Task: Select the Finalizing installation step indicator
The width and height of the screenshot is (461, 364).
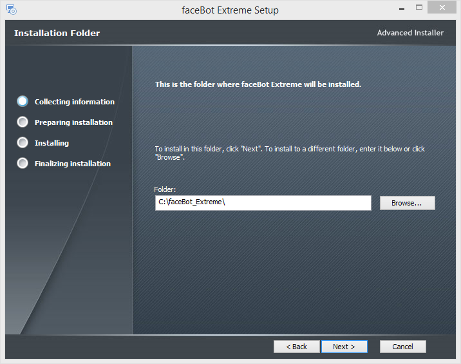Action: pyautogui.click(x=23, y=163)
